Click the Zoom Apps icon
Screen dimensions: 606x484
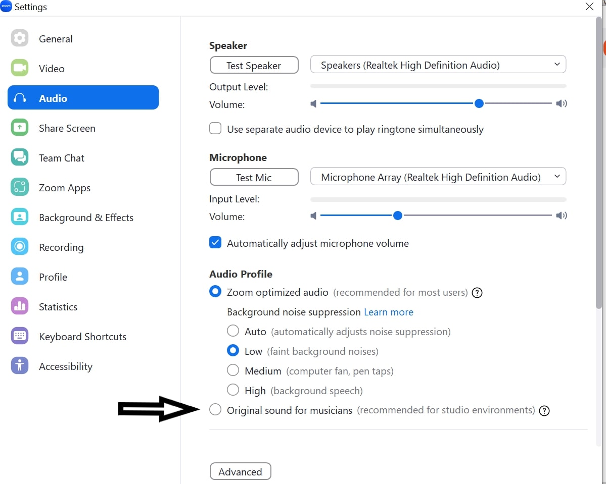point(20,187)
